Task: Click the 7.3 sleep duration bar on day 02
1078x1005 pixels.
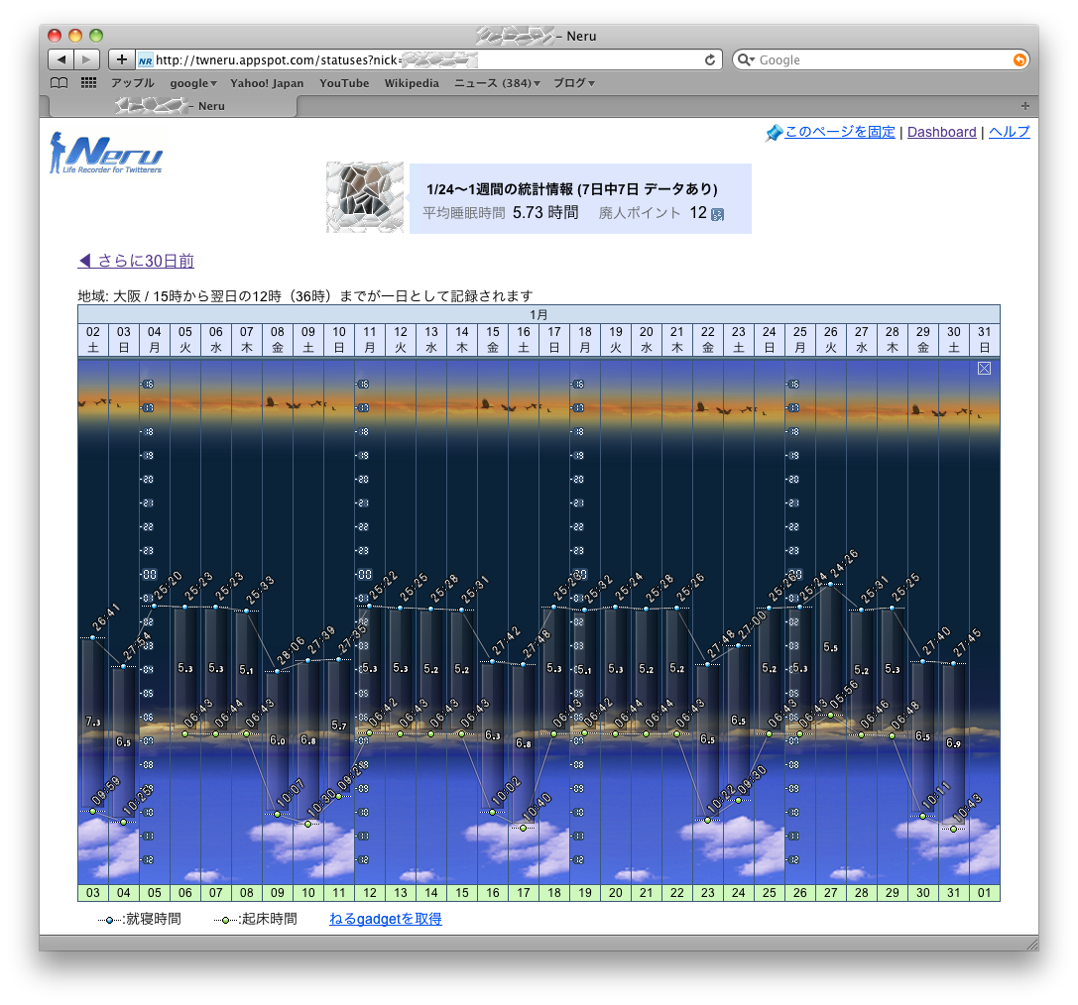Action: point(93,722)
